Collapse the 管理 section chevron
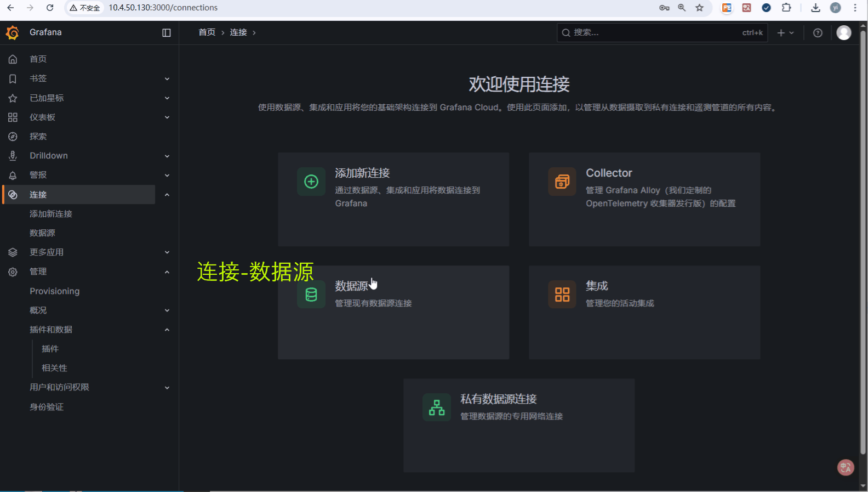 point(167,272)
